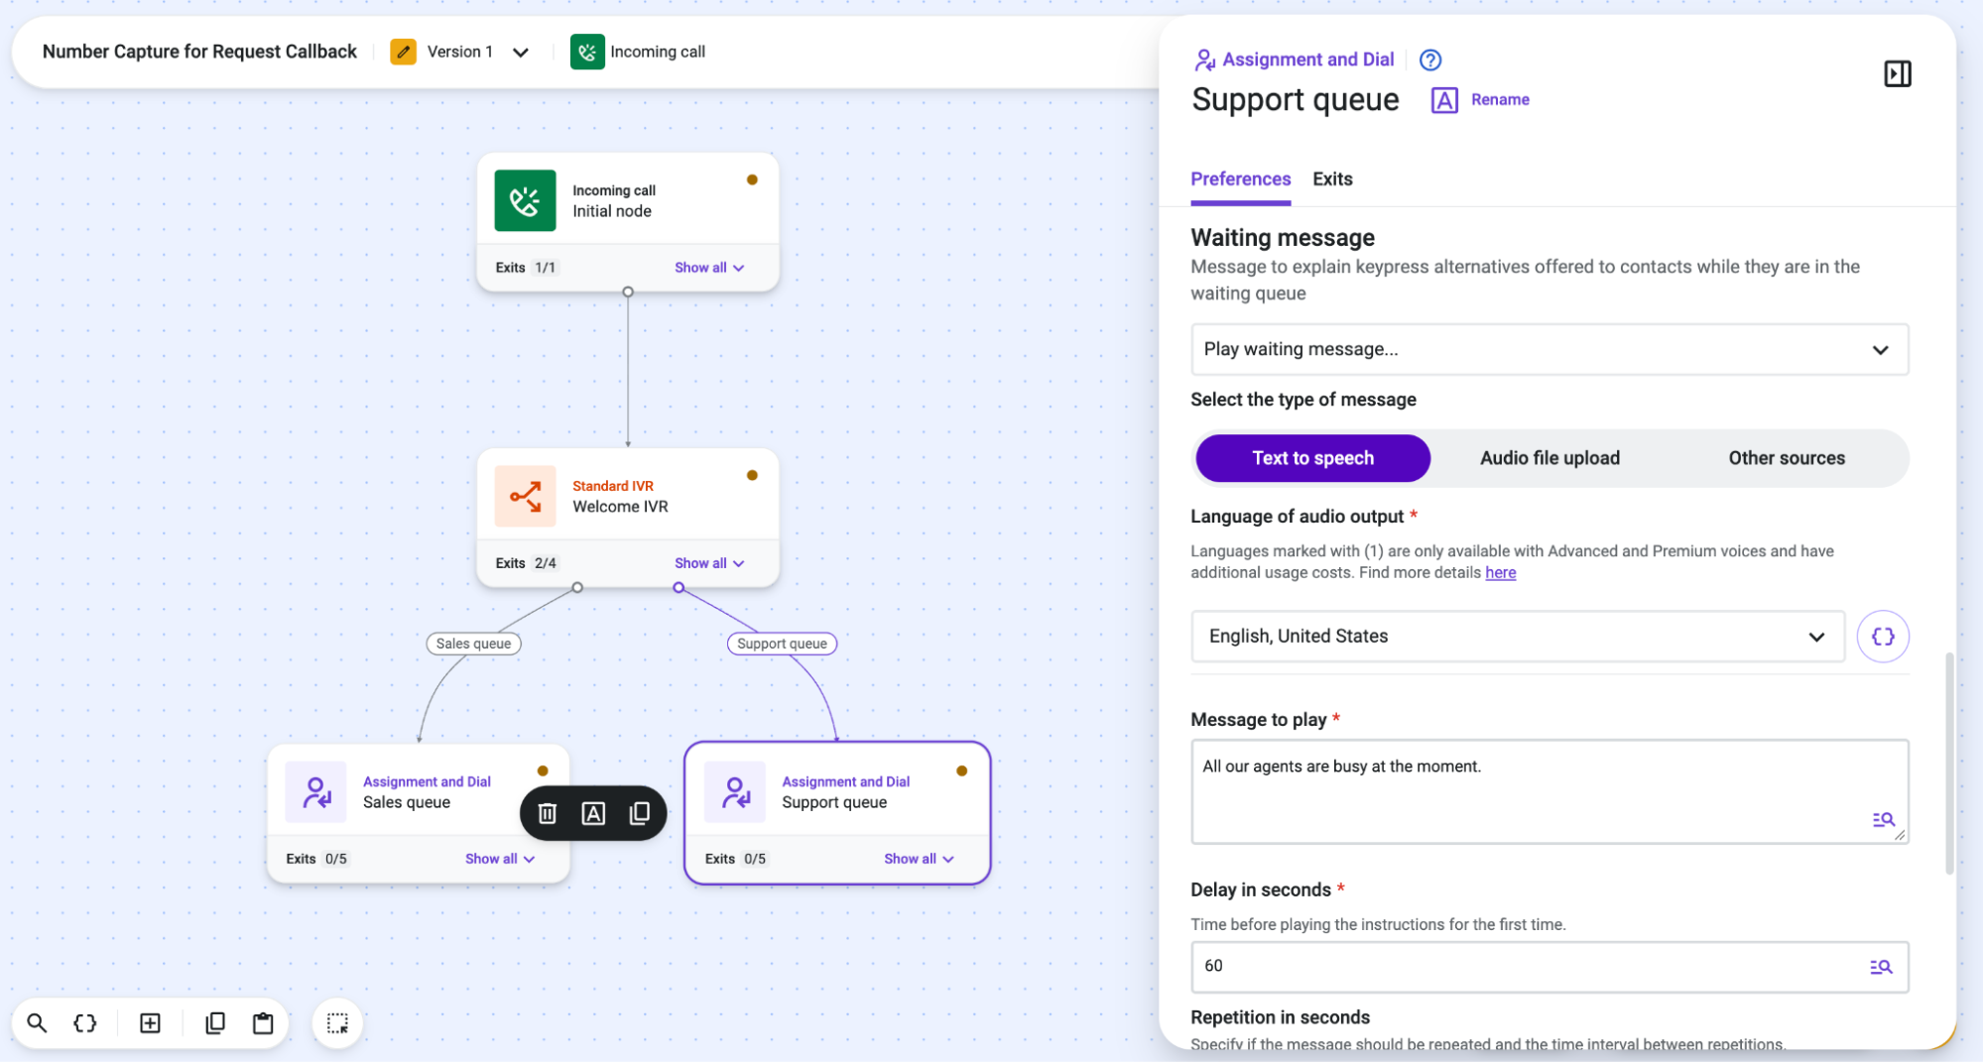
Task: Click the Delay in seconds input field
Action: [1549, 967]
